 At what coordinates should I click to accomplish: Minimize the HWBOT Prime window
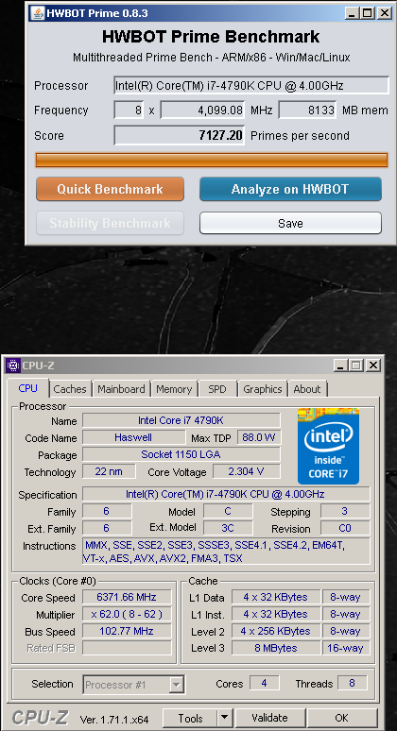pos(353,13)
